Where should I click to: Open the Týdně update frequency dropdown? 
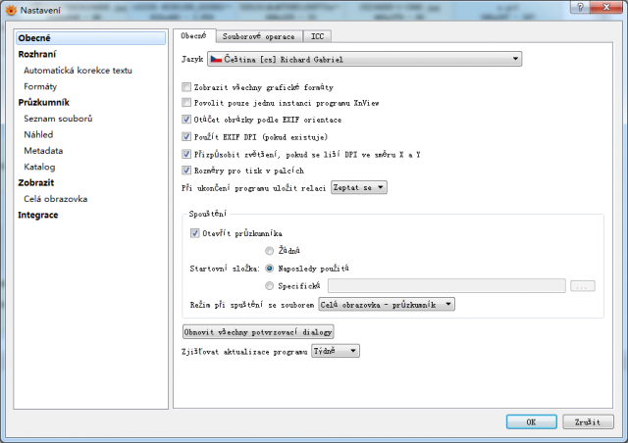[x=336, y=351]
